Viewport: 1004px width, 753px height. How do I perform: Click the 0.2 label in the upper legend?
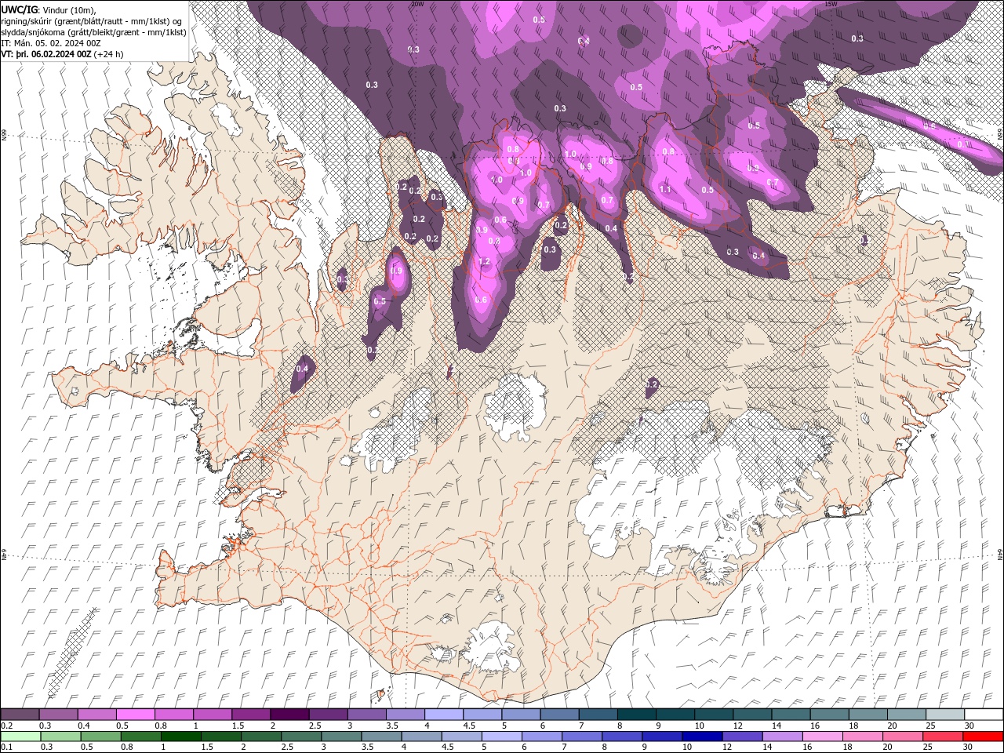pyautogui.click(x=7, y=726)
